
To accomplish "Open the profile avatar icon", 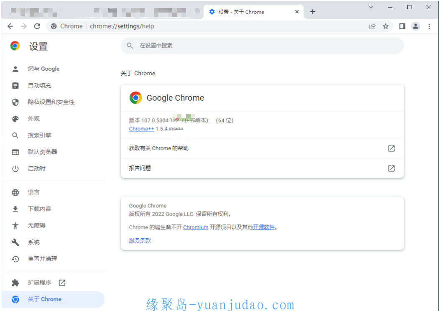I will 416,26.
